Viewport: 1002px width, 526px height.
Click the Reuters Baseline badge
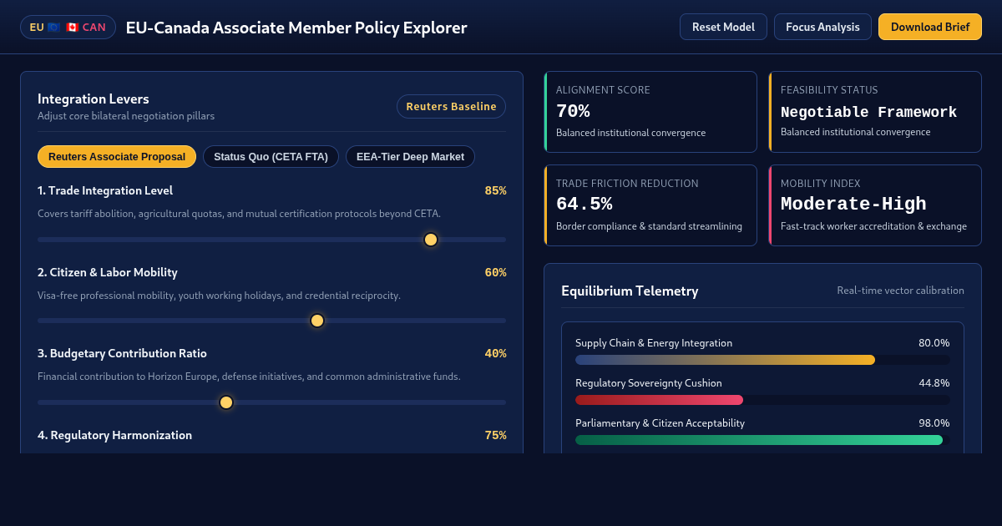pyautogui.click(x=451, y=106)
